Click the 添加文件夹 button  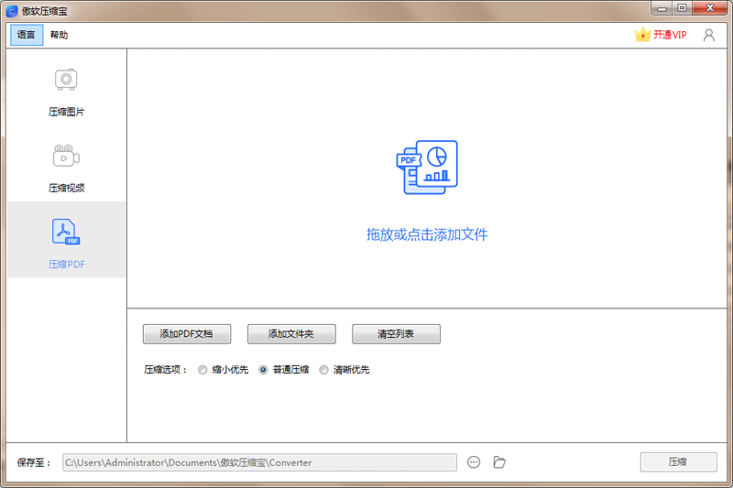291,334
